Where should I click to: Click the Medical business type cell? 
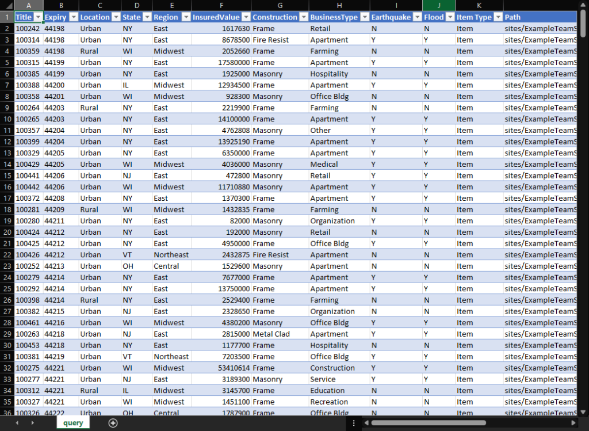click(x=339, y=164)
